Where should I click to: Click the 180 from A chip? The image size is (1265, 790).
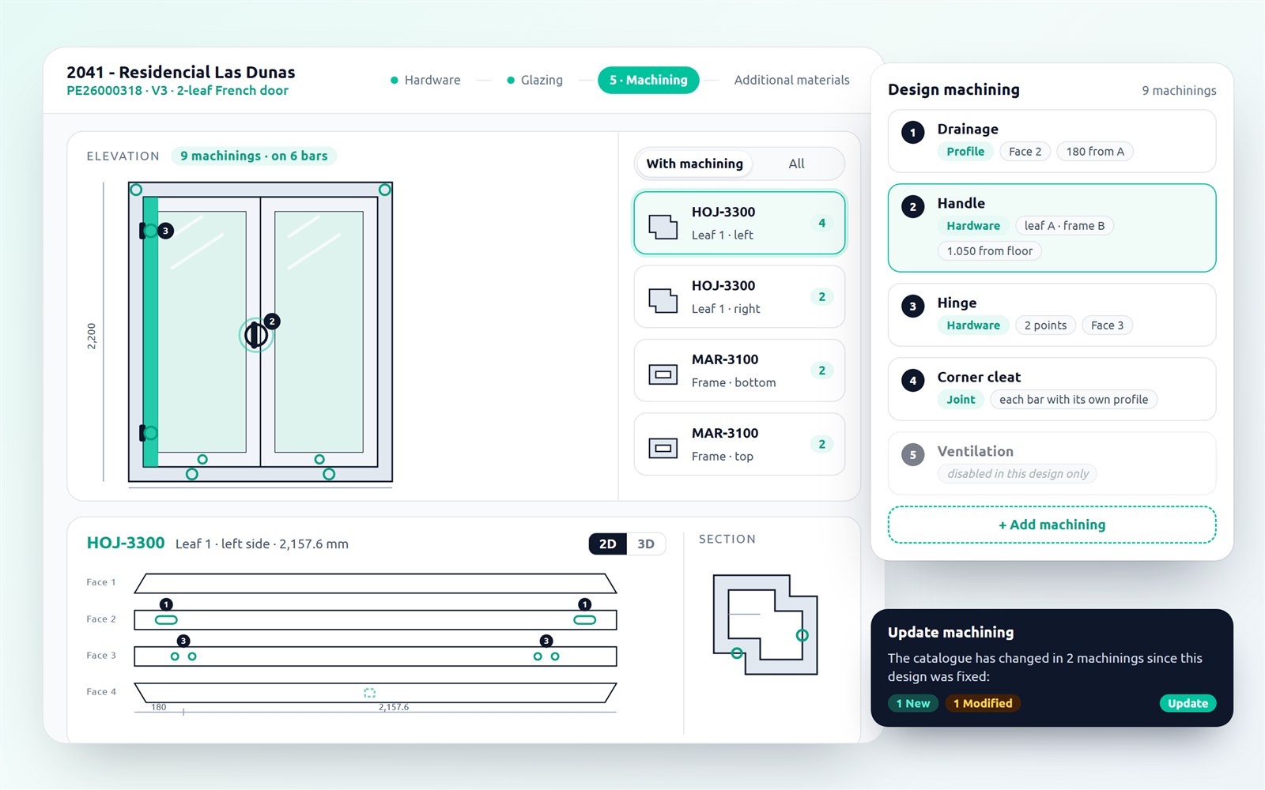point(1095,152)
